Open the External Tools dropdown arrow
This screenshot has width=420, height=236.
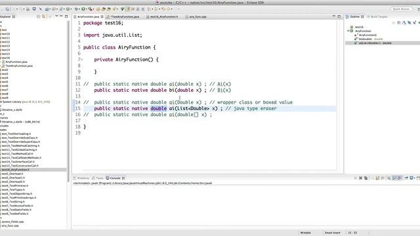94,9
